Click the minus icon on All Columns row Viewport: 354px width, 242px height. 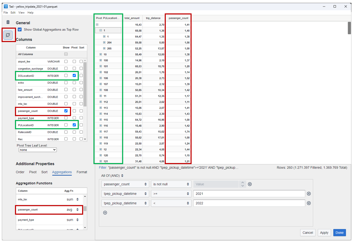(x=66, y=54)
